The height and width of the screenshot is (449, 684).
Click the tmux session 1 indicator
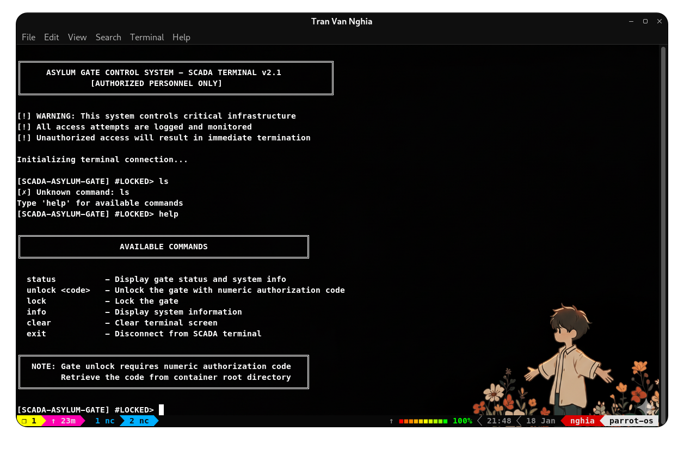coord(30,421)
